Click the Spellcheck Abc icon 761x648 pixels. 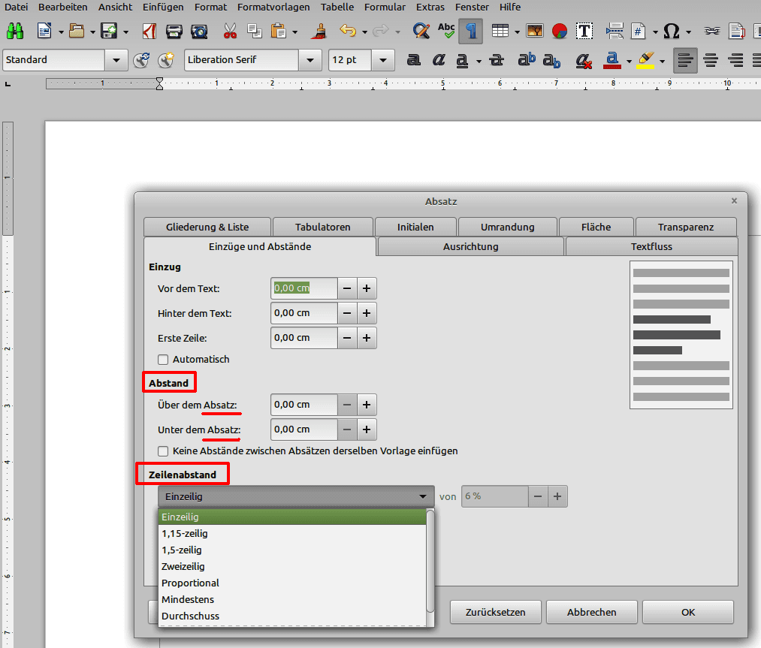pyautogui.click(x=446, y=32)
